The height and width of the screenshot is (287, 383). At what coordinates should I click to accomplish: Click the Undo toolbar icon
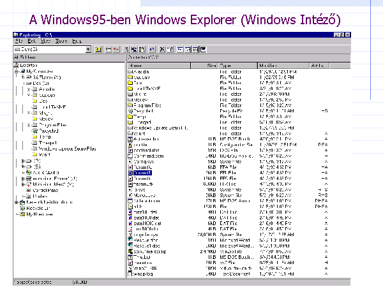tap(152, 49)
